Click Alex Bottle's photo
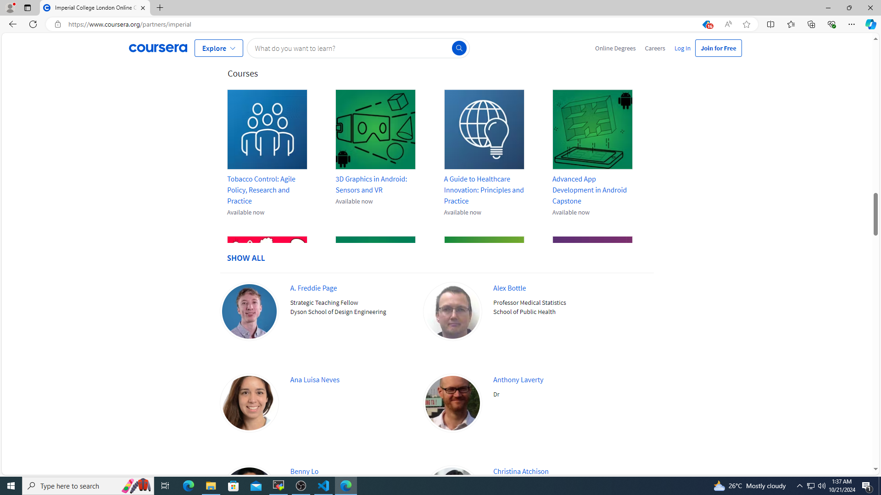 [452, 311]
